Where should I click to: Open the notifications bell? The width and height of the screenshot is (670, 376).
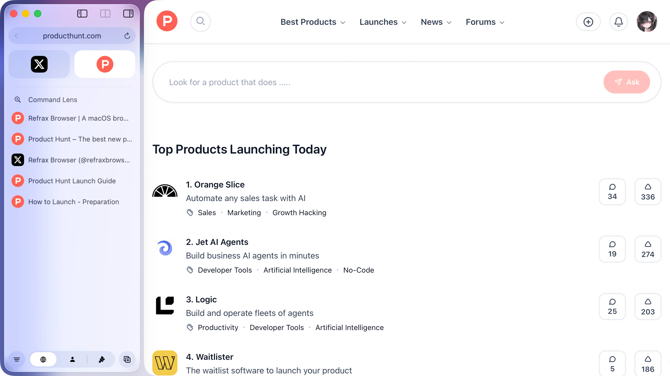619,22
